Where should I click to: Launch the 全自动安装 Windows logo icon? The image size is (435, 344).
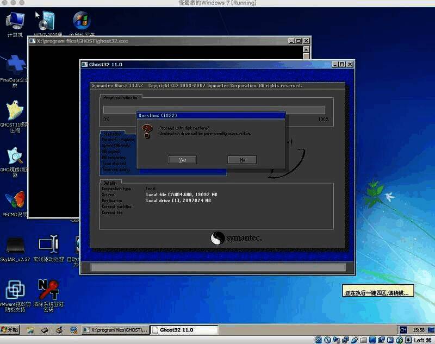tap(81, 22)
